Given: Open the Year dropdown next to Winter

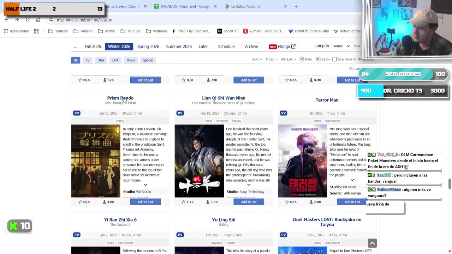Looking at the screenshot, I should click(x=357, y=46).
